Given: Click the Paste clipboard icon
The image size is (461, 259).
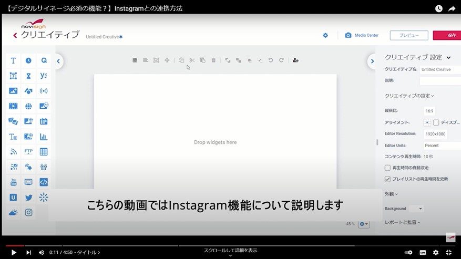Looking at the screenshot, I should pyautogui.click(x=202, y=60).
